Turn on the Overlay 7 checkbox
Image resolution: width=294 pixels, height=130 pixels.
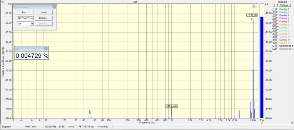tap(277, 28)
